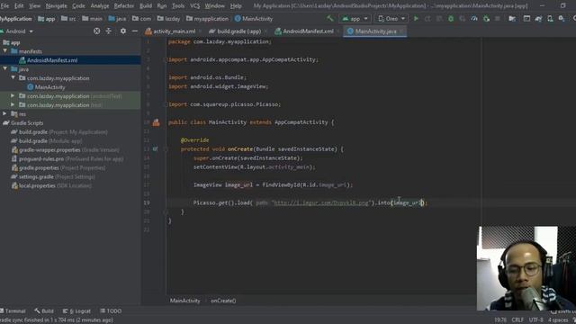
Task: Open the VCS menu
Action: coord(194,6)
